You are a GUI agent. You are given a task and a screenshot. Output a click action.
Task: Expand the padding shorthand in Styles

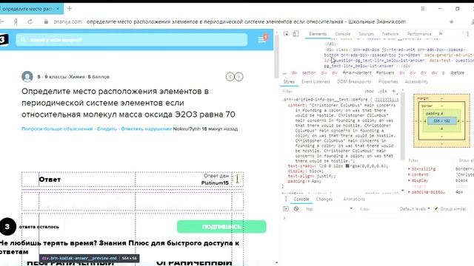coord(308,181)
